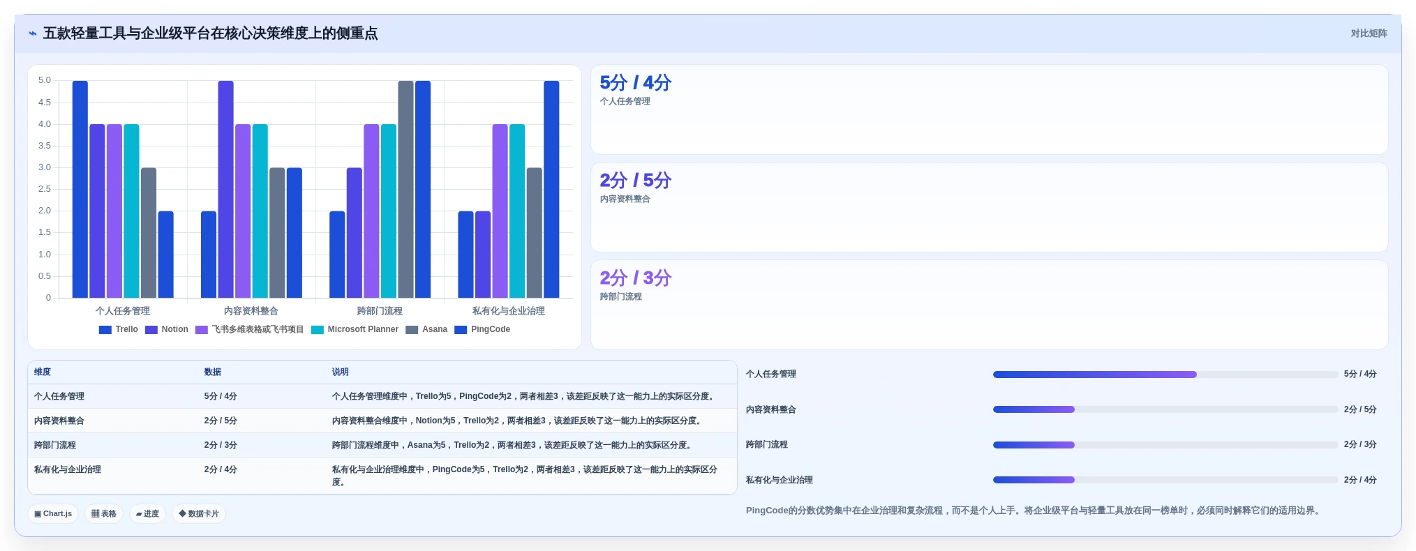This screenshot has height=551, width=1416.
Task: Toggle the Microsoft Planner legend label
Action: coord(363,330)
